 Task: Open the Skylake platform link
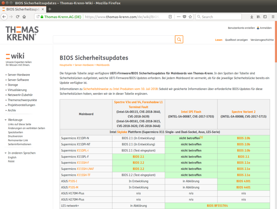click(122, 132)
